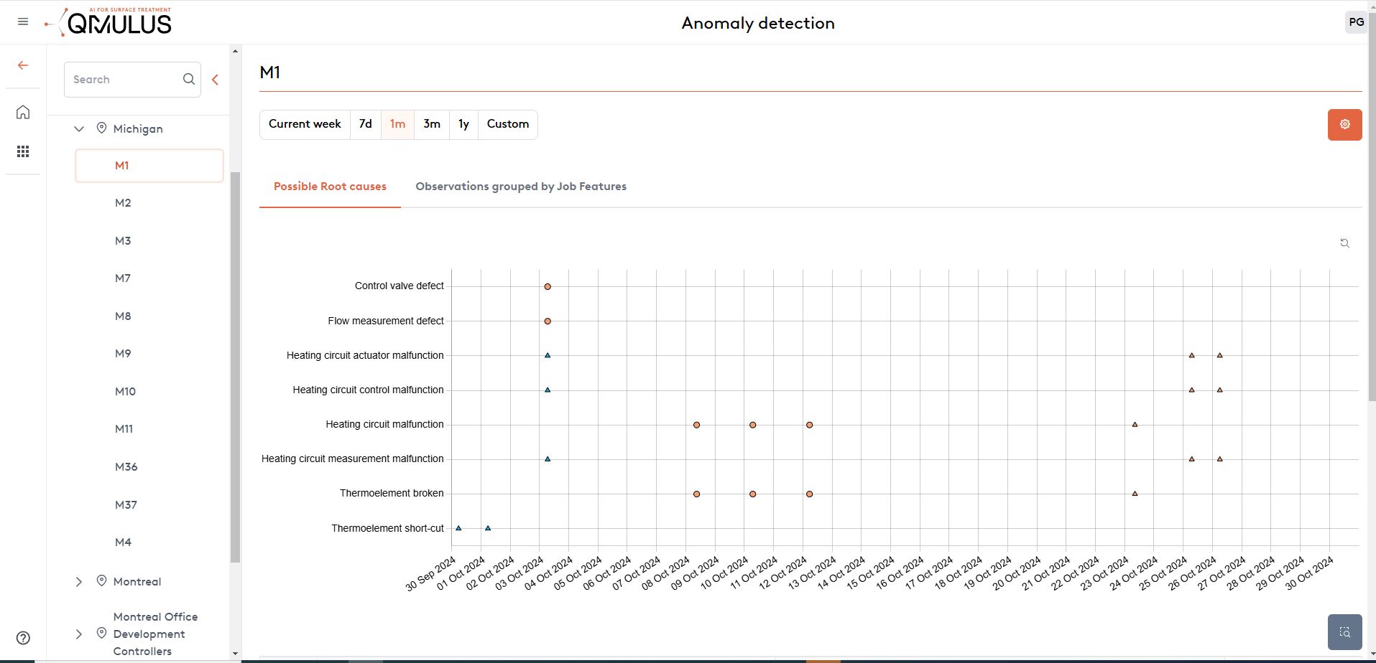Select machine M7 in the tree
This screenshot has width=1376, height=663.
click(x=123, y=278)
